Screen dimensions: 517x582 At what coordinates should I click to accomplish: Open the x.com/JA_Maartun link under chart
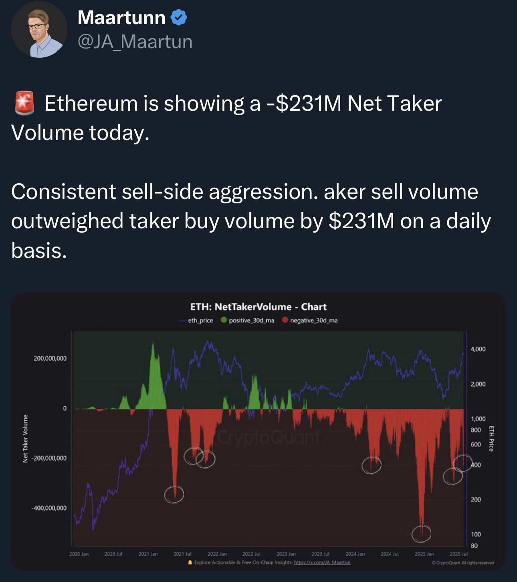322,562
